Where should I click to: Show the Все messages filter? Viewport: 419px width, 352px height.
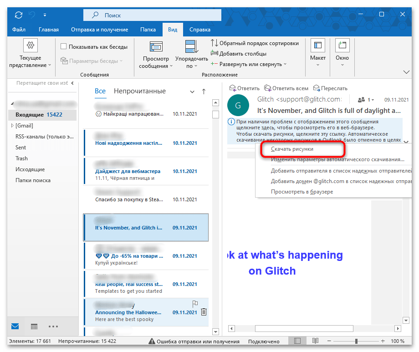[100, 91]
